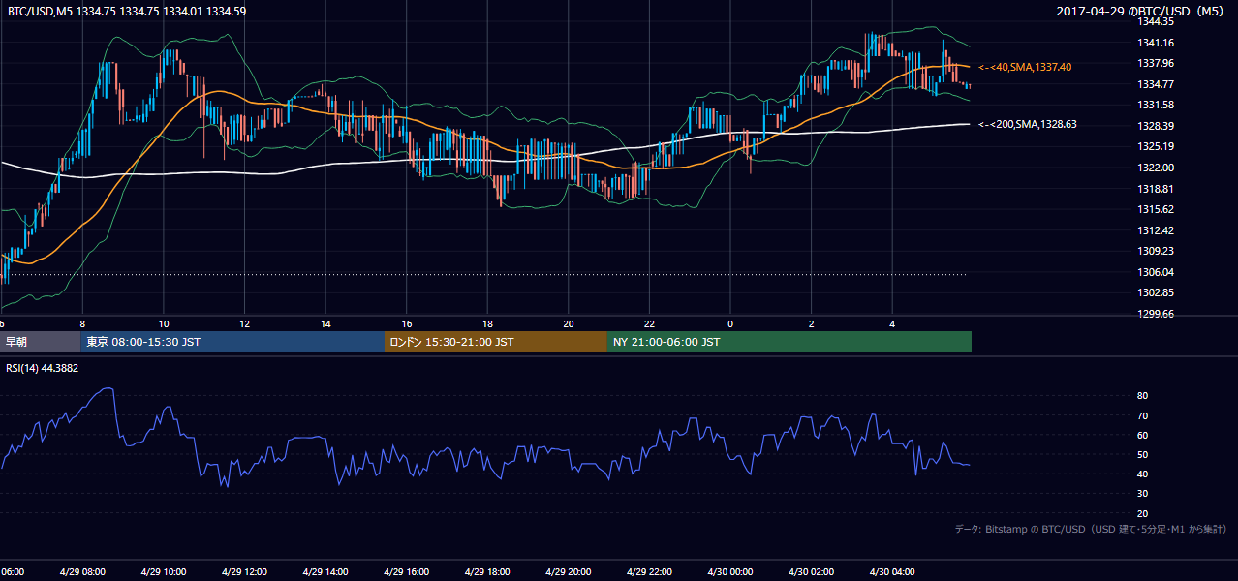Click the bottom date label 4/29 22:00
1238x581 pixels.
pyautogui.click(x=648, y=572)
